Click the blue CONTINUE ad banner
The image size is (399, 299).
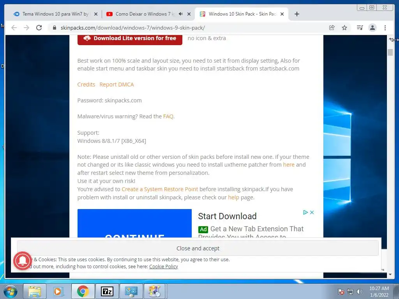point(134,223)
